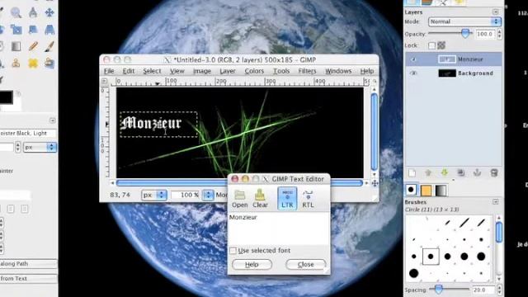Image resolution: width=528 pixels, height=297 pixels.
Task: Create a new layer in Layers panel
Action: pos(412,173)
